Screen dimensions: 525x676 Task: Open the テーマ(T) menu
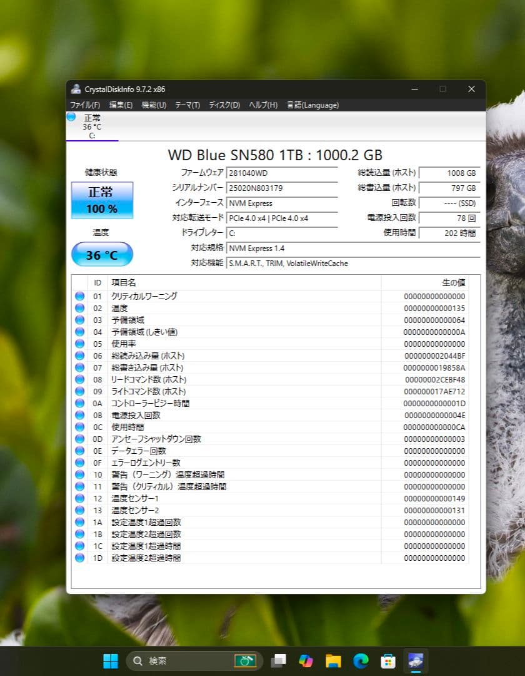(187, 105)
